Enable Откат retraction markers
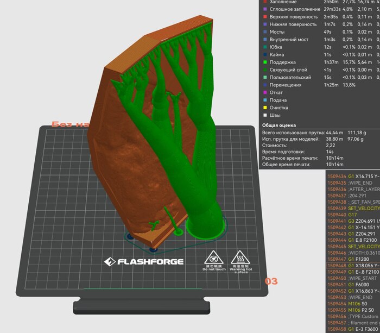The width and height of the screenshot is (380, 333). click(x=276, y=92)
